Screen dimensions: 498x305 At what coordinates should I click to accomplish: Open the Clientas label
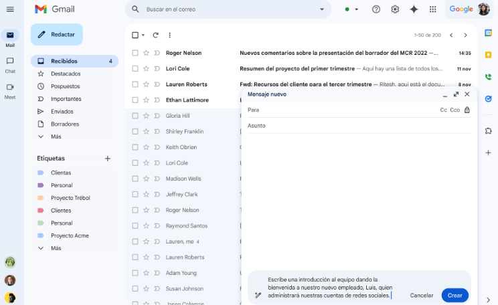coord(61,173)
